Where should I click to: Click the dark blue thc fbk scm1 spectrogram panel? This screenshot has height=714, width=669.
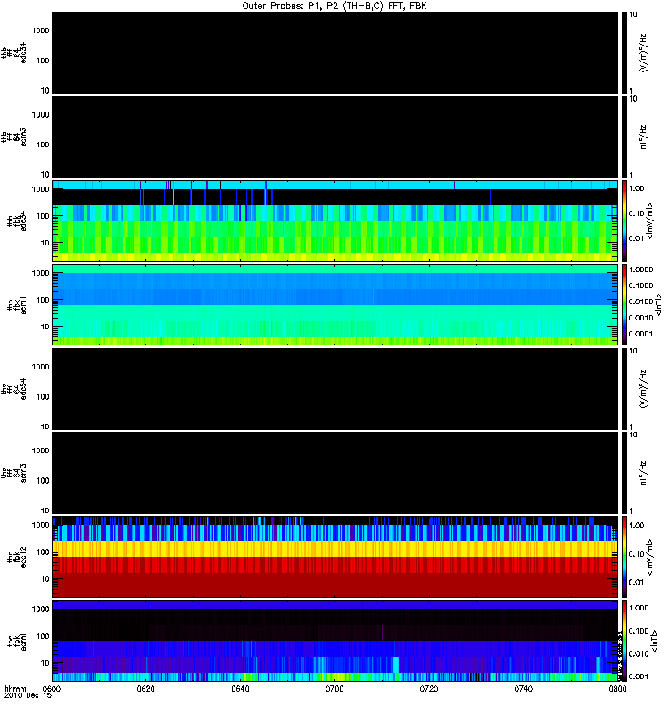tap(334, 641)
